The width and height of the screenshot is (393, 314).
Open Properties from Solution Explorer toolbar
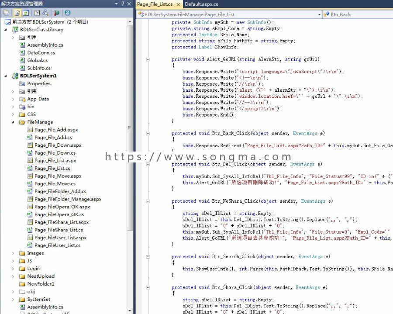[x=6, y=13]
